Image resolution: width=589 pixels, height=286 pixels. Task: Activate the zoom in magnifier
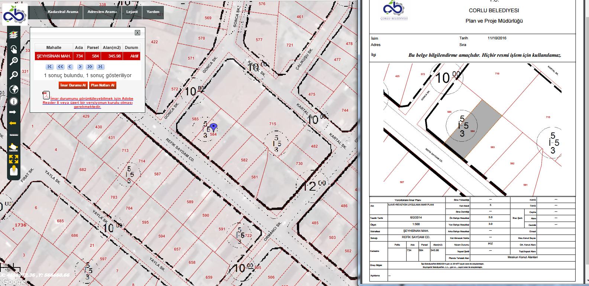click(x=13, y=61)
